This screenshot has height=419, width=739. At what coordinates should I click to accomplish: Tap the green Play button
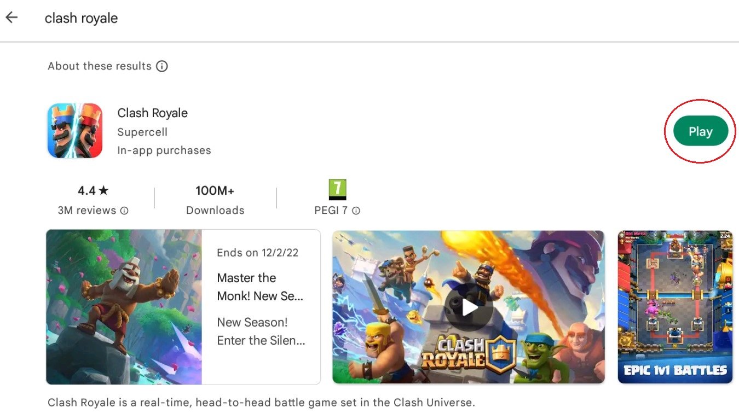(701, 131)
